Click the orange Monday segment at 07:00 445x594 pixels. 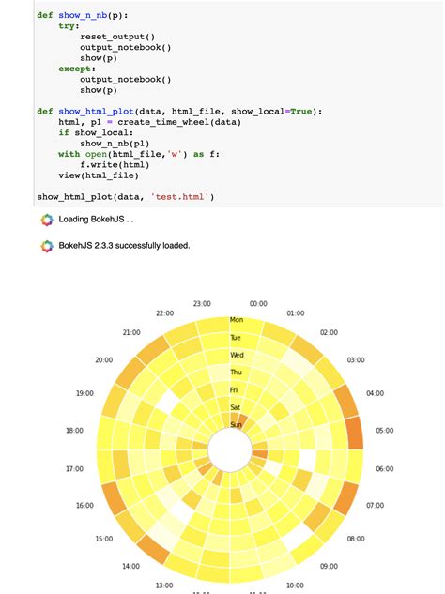(x=345, y=498)
